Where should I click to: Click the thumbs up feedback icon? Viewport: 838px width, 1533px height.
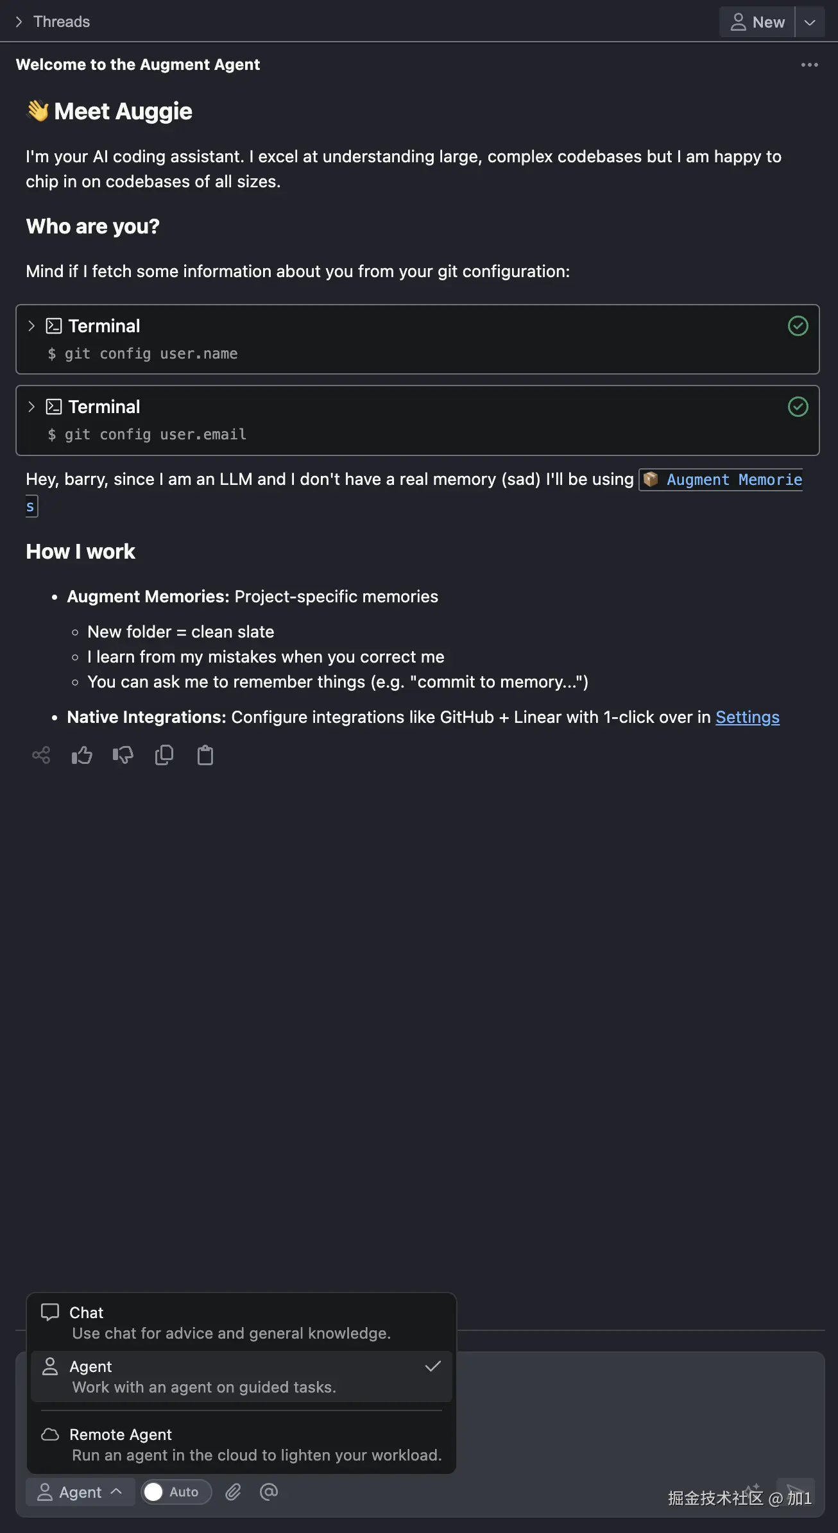point(81,755)
